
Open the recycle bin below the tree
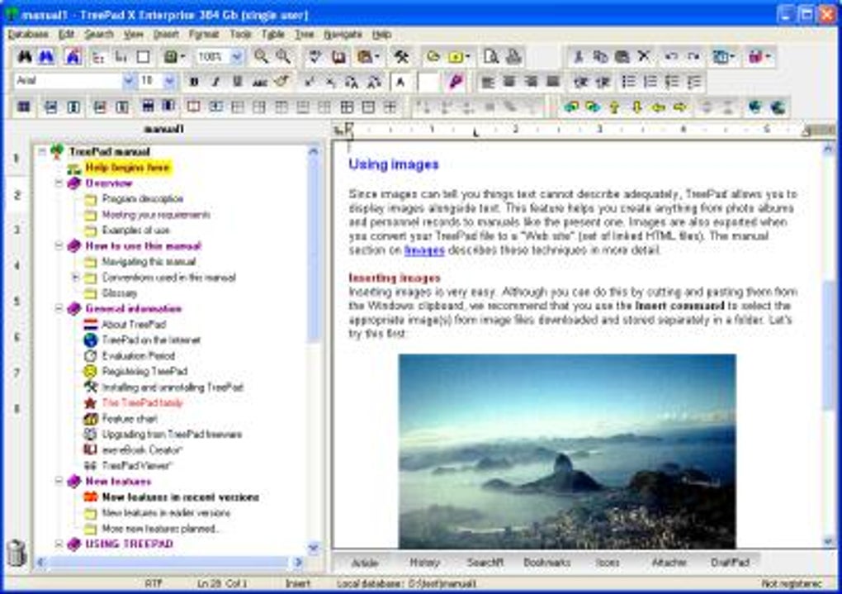[x=17, y=554]
